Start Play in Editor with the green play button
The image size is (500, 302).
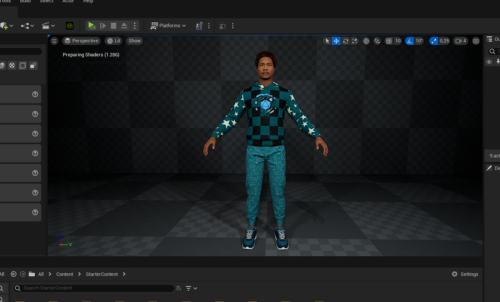pos(92,26)
